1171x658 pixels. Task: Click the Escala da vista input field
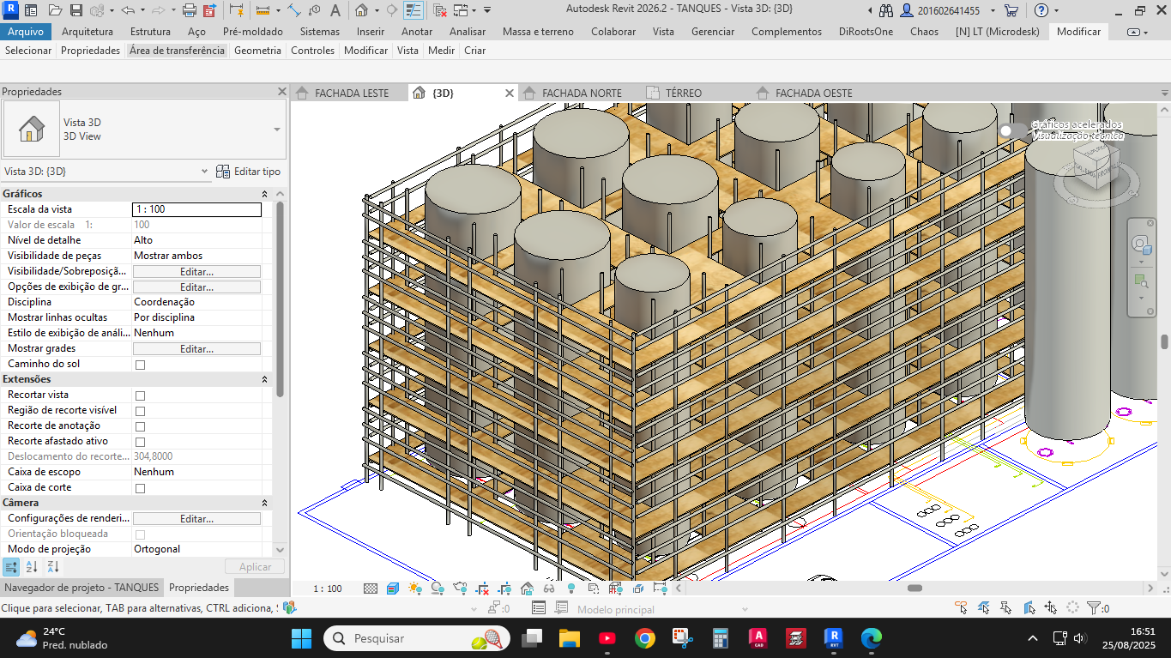click(x=196, y=209)
